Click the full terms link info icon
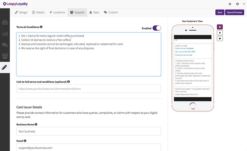Viewport: 247px width, 151px height. tap(69, 82)
